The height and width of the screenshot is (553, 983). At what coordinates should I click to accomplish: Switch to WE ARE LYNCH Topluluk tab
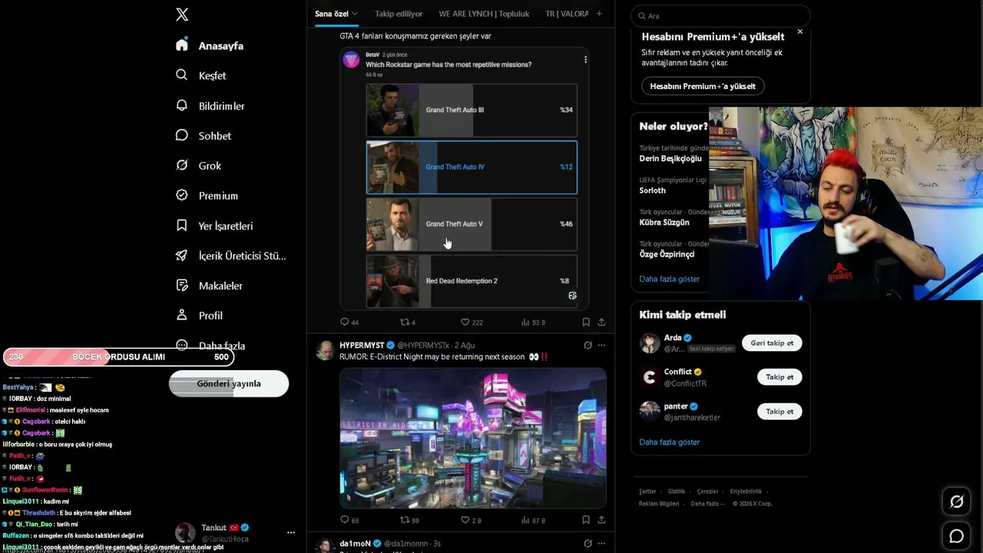pyautogui.click(x=484, y=14)
